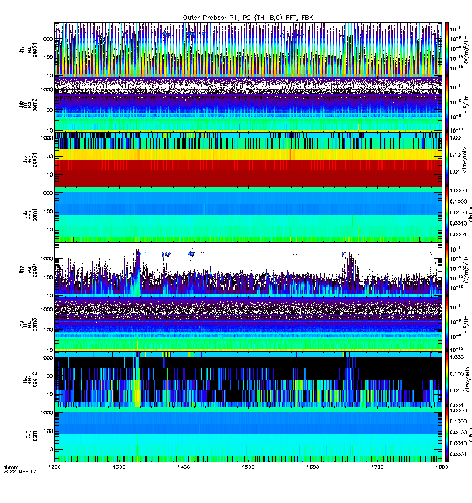Click the 1.00 color scale value of thb edc34

tap(455, 138)
